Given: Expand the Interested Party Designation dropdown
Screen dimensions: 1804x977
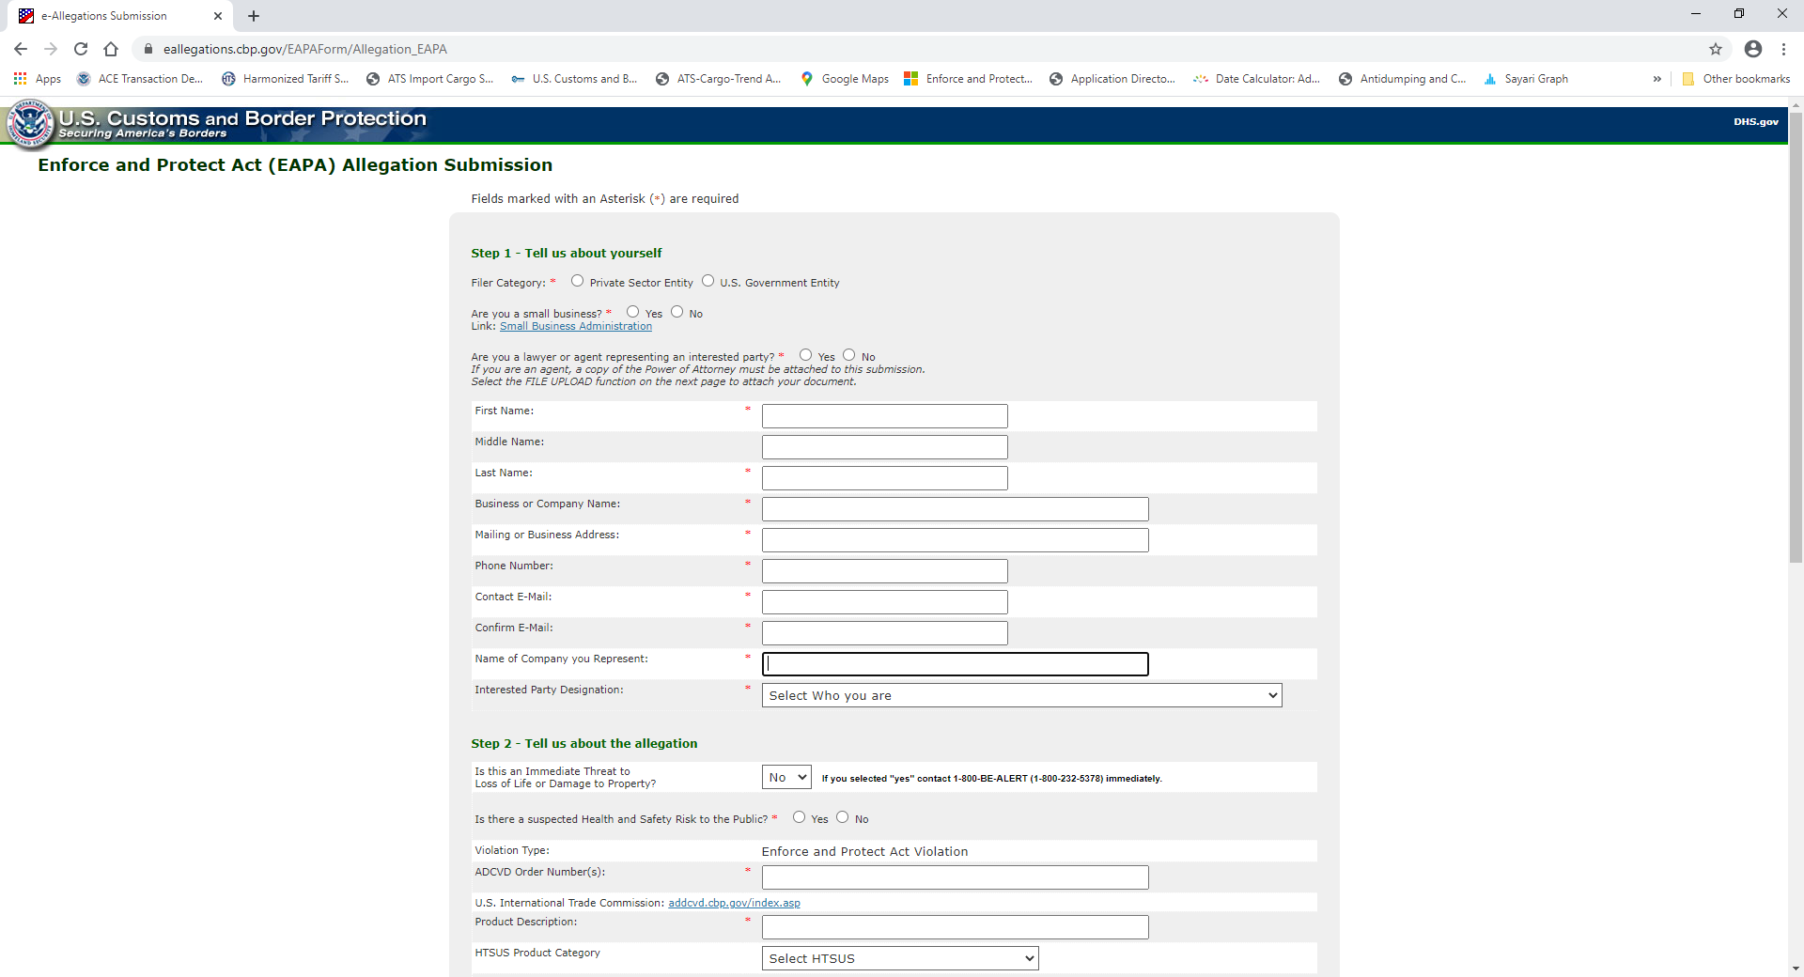Looking at the screenshot, I should (x=1021, y=695).
